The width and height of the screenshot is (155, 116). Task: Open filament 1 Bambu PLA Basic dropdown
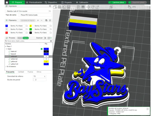pyautogui.click(x=17, y=26)
